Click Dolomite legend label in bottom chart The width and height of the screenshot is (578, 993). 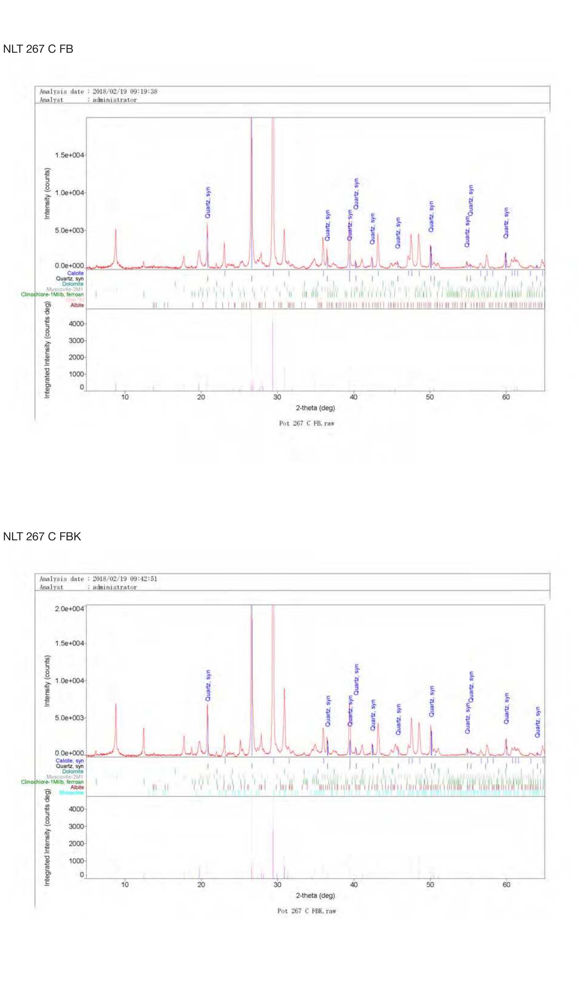[x=73, y=772]
